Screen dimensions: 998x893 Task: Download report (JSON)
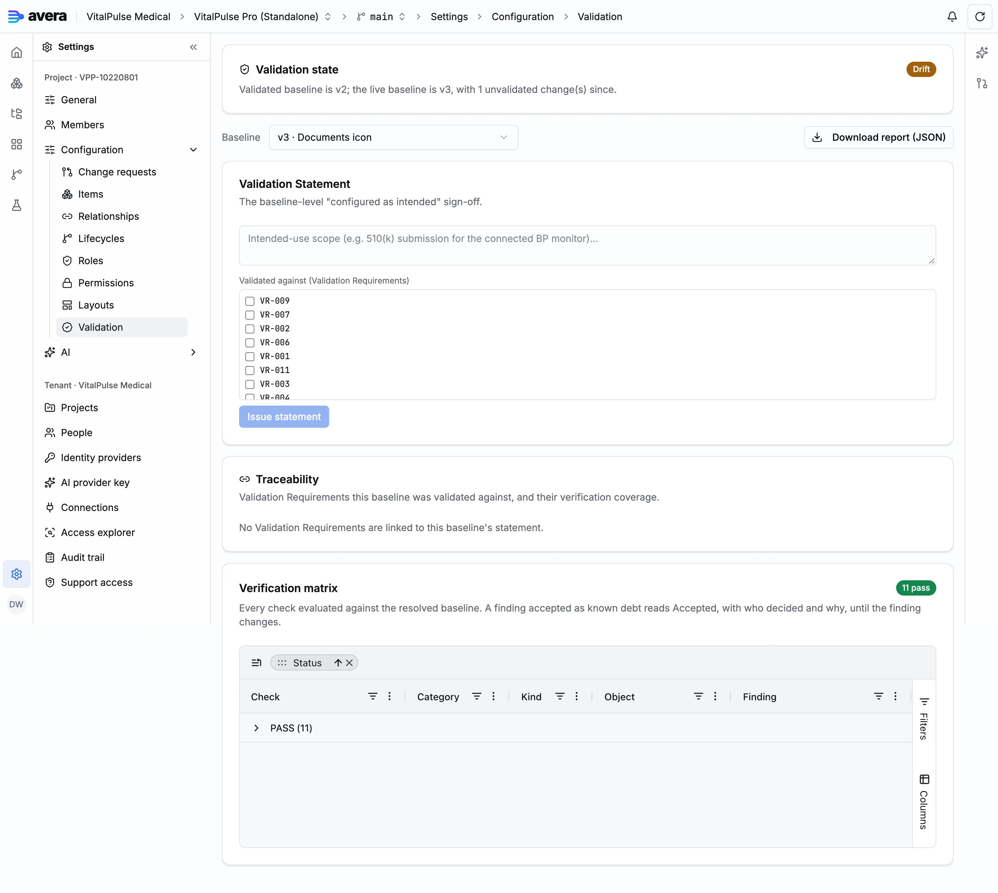tap(878, 137)
